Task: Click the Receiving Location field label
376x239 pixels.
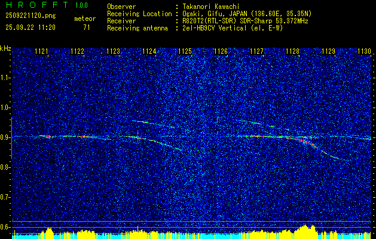Action: pyautogui.click(x=139, y=14)
